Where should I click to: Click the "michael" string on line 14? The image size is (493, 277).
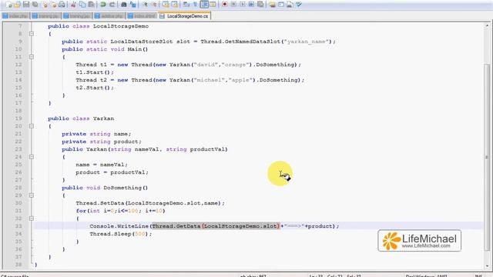pos(210,80)
